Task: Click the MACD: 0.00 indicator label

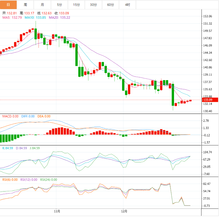Action: tap(11, 116)
